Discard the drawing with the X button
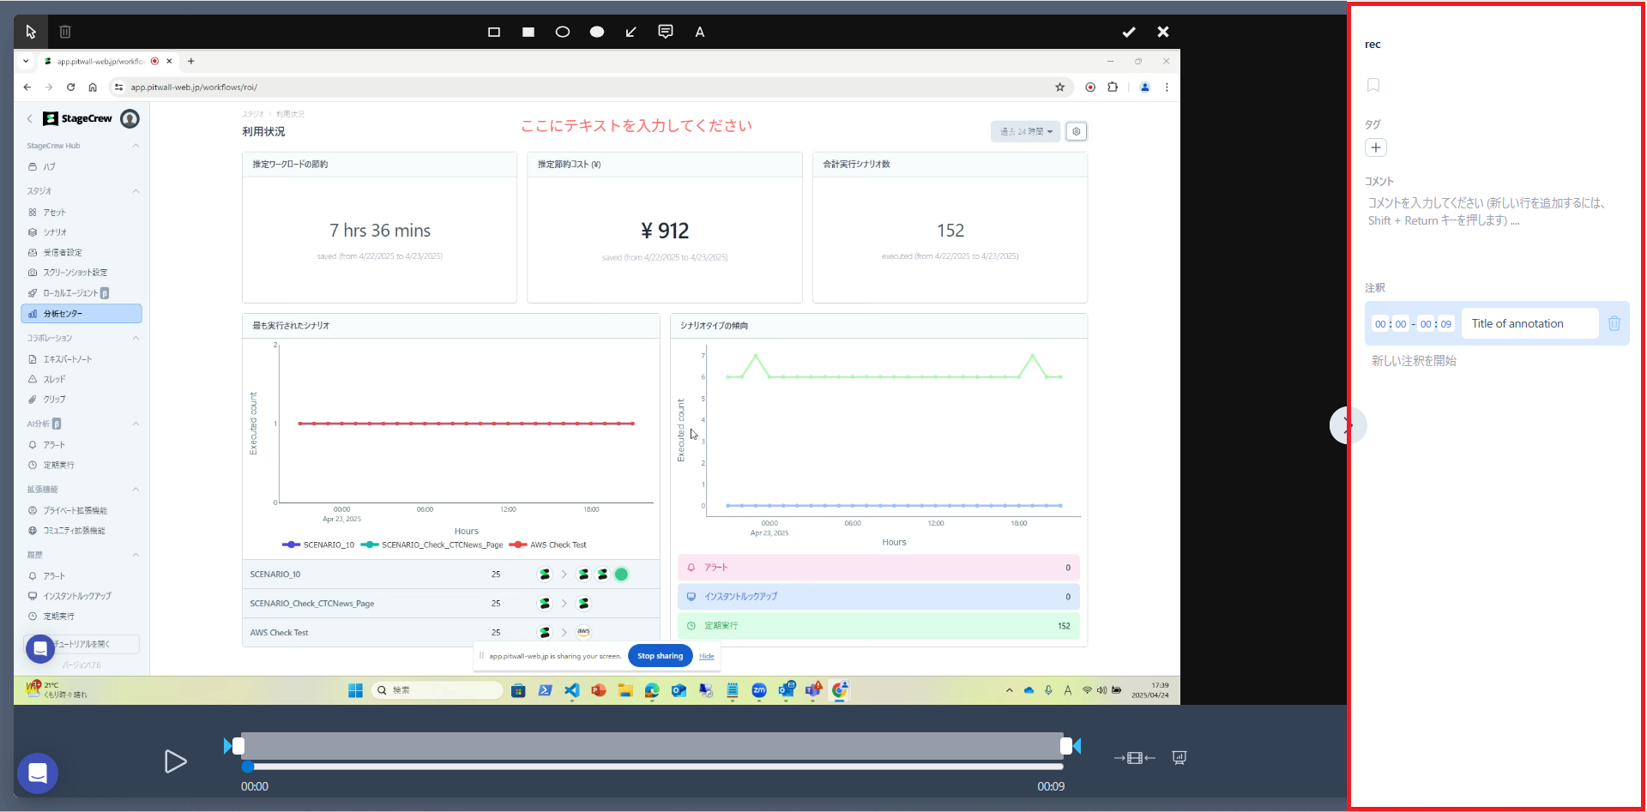 (x=1163, y=32)
